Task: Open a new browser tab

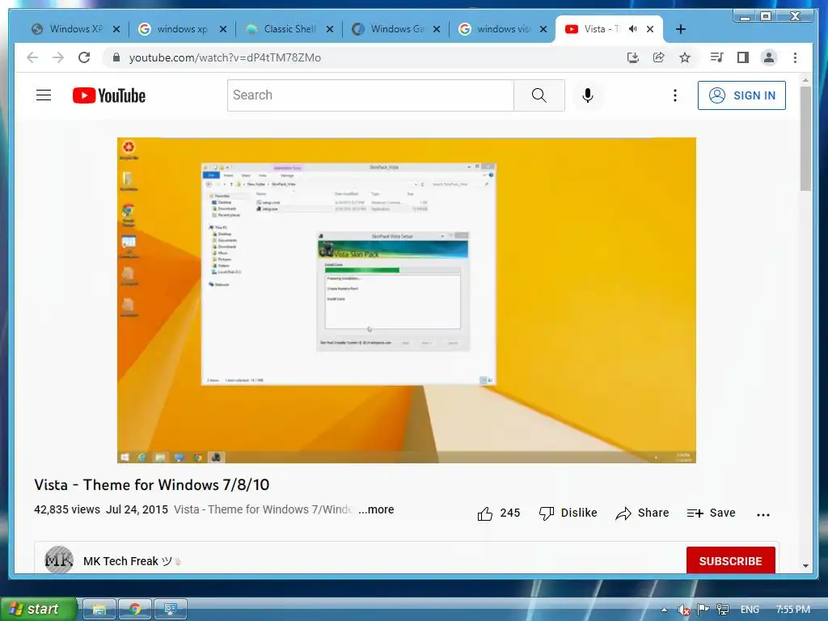Action: pyautogui.click(x=681, y=30)
